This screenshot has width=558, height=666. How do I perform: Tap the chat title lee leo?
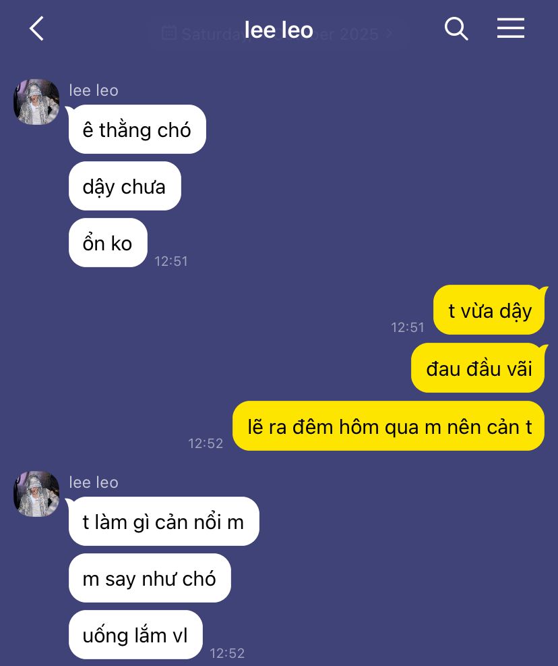tap(279, 30)
